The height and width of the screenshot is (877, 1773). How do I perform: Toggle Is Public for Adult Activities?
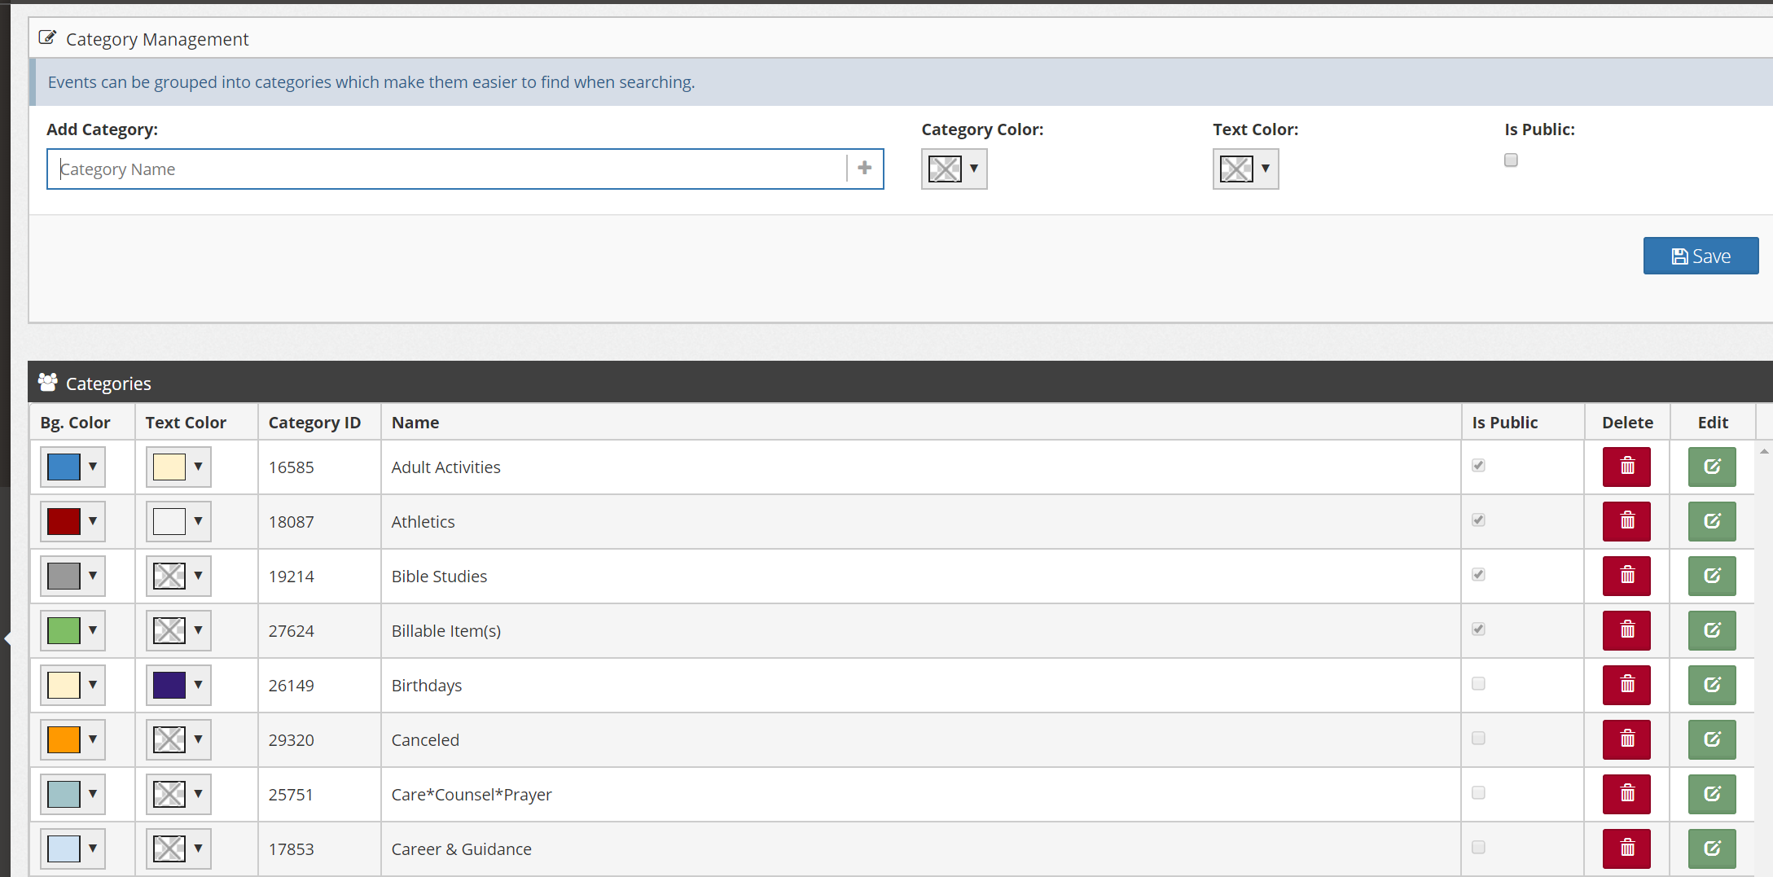[x=1478, y=466]
